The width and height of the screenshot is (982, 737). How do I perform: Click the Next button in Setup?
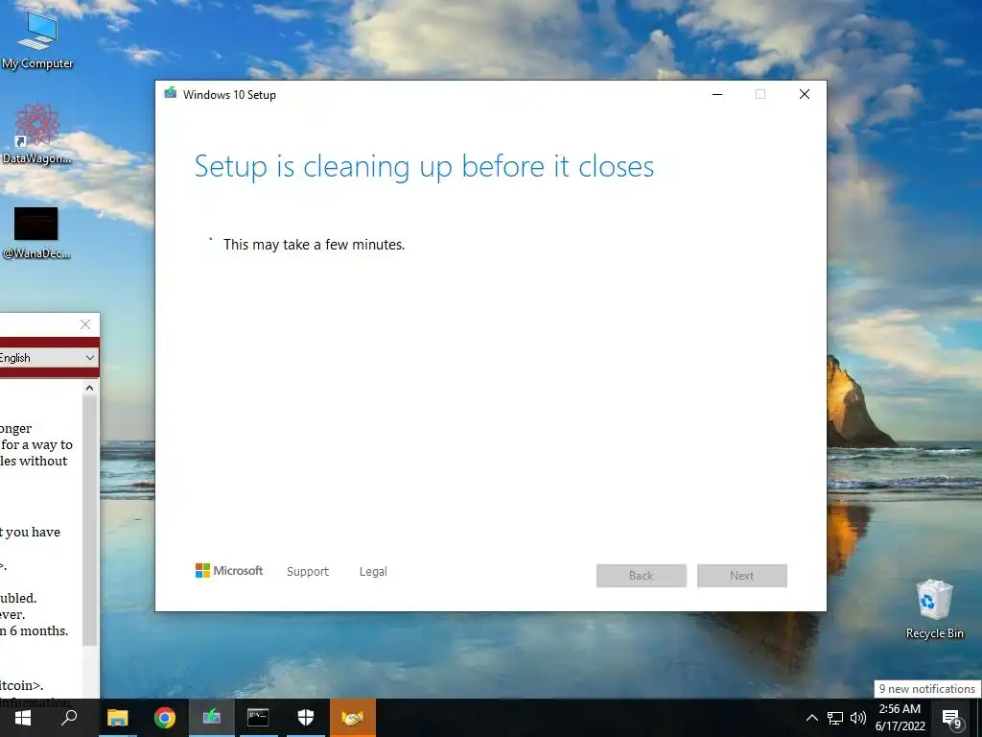742,576
